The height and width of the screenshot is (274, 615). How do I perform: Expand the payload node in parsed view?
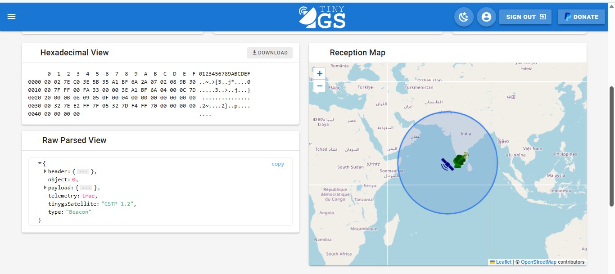[45, 188]
